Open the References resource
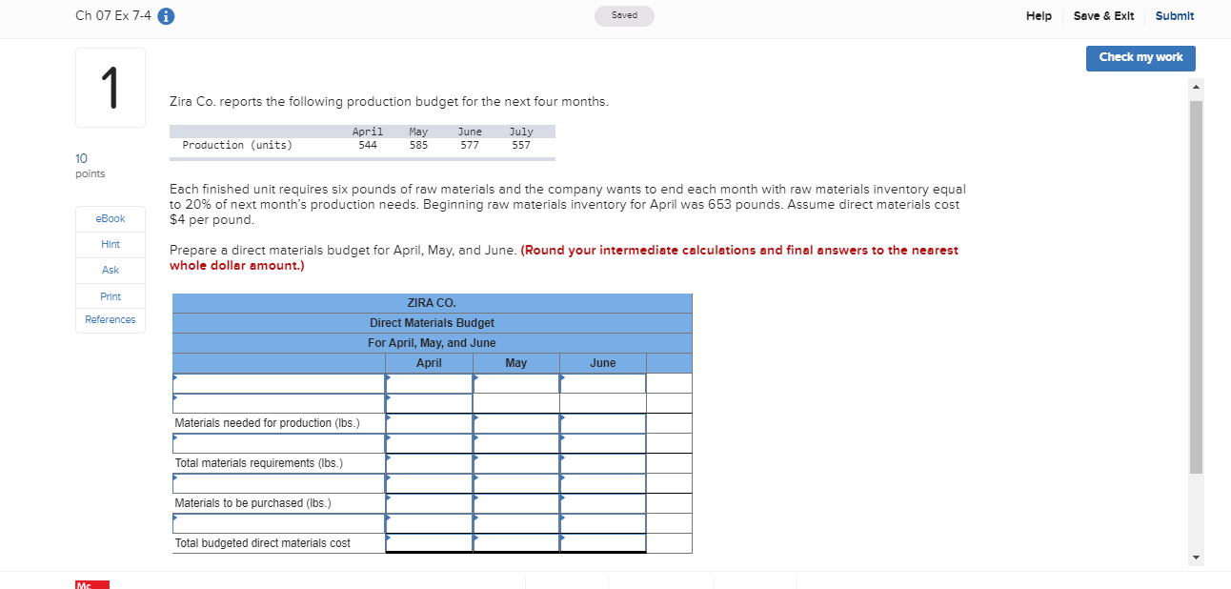1231x589 pixels. pos(110,319)
